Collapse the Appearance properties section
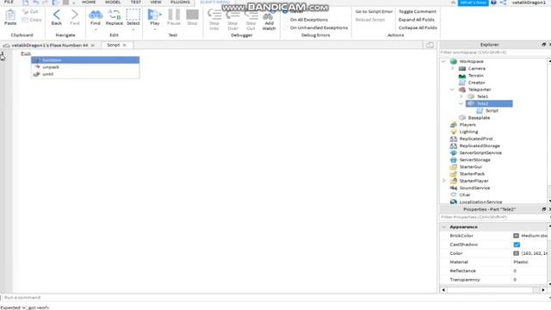 (444, 227)
